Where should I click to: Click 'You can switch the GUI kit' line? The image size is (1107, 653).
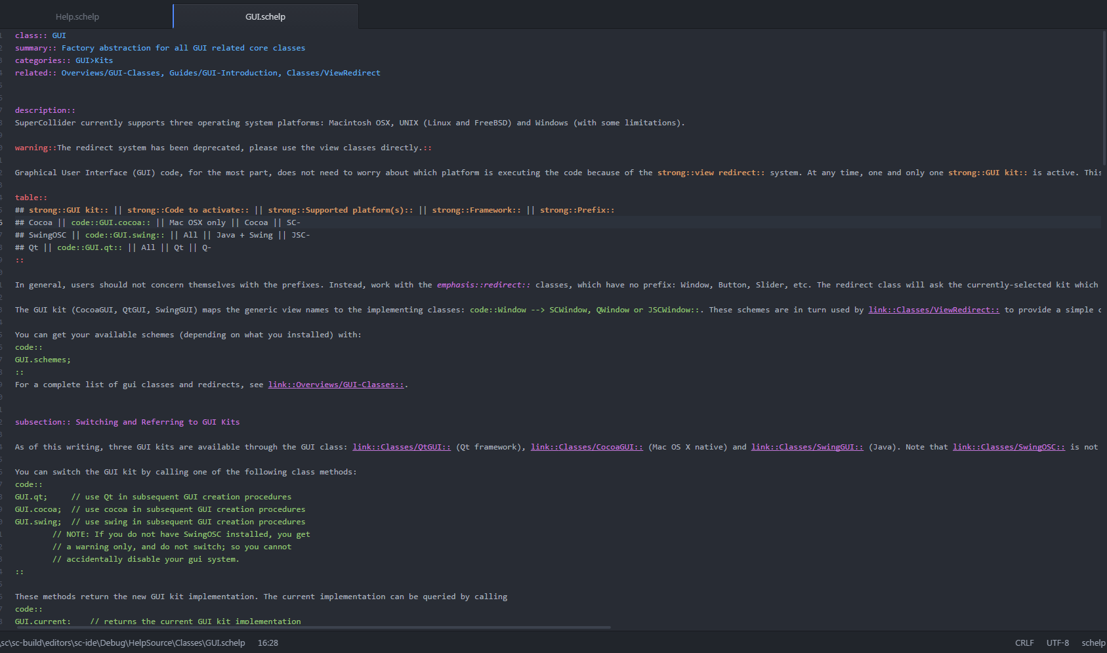click(186, 472)
